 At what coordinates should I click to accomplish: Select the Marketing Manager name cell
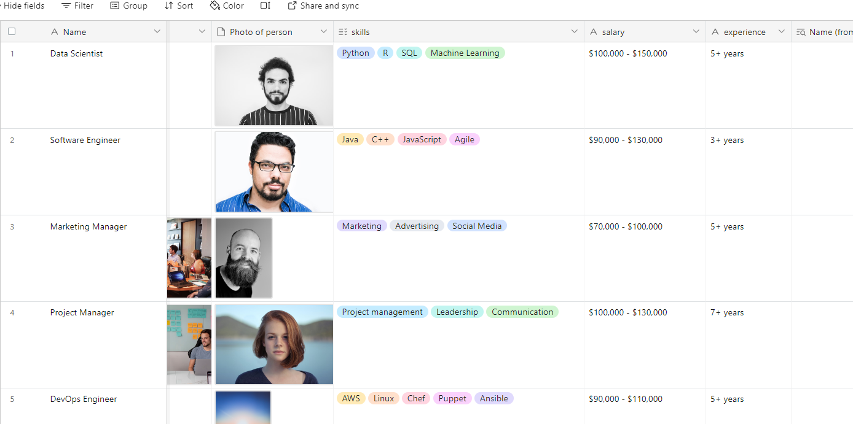click(105, 258)
